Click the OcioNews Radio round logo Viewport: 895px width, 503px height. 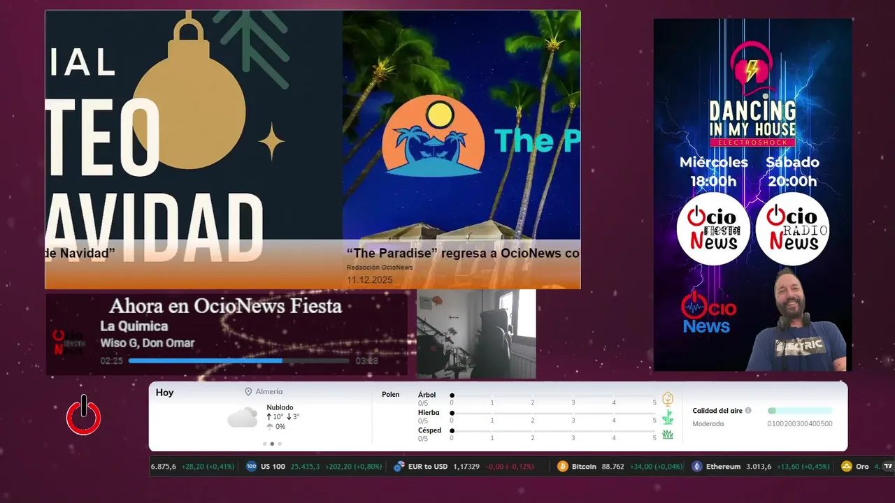click(792, 229)
